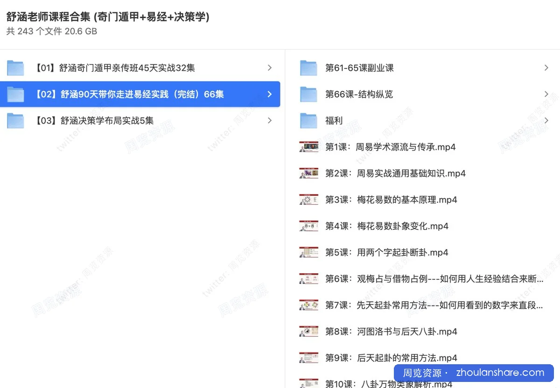Select file name 第6课：观梅占与借物占例
The width and height of the screenshot is (560, 388).
pos(434,279)
